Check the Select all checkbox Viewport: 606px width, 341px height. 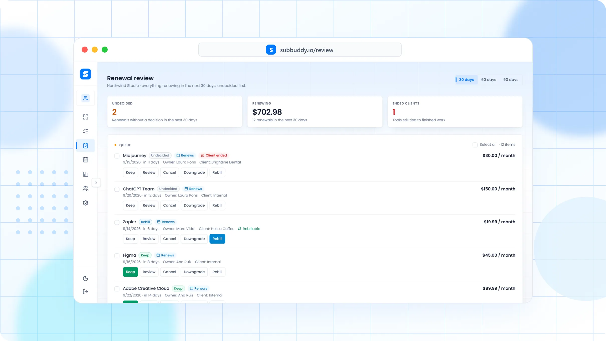475,145
